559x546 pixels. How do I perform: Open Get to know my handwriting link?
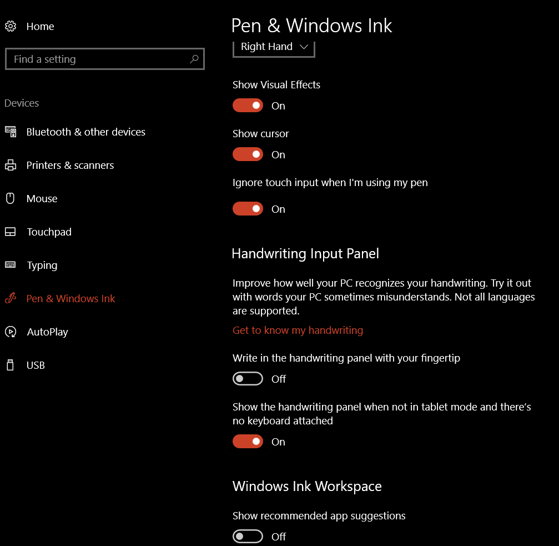[x=298, y=330]
